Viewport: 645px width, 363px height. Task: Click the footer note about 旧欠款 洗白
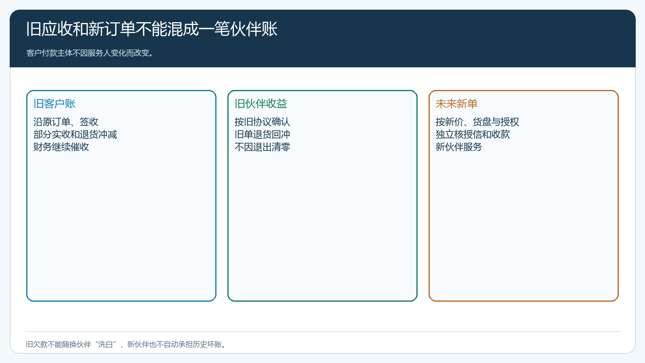[x=127, y=344]
